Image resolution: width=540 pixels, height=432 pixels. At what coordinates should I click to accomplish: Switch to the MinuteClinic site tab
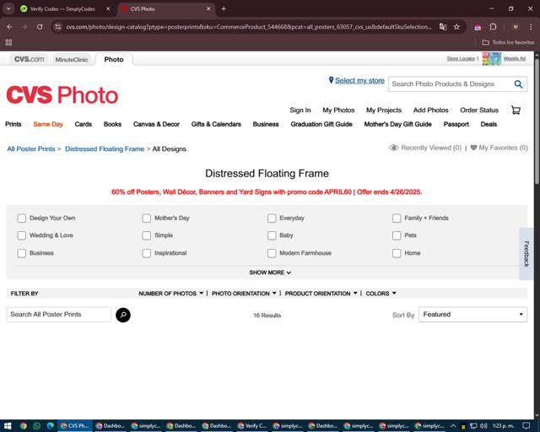point(72,59)
